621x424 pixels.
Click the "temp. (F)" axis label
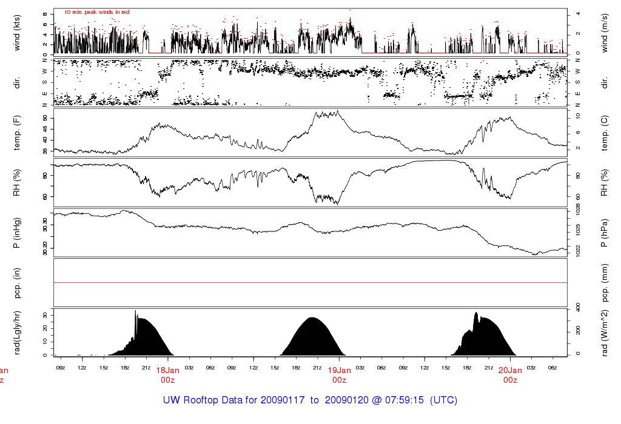coord(17,131)
